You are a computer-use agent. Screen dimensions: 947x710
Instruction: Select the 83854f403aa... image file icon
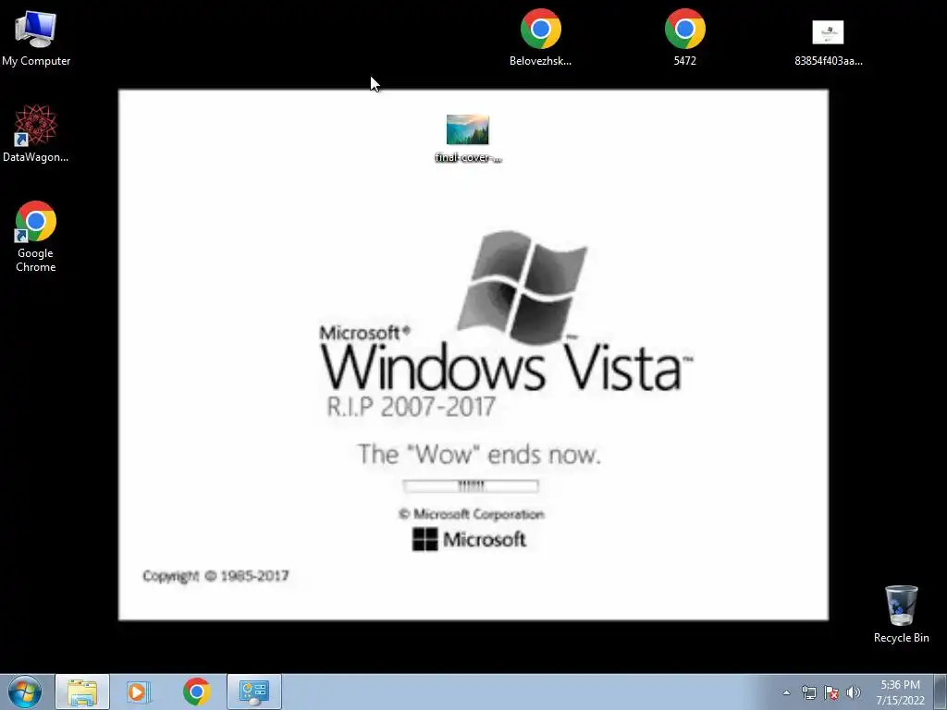828,43
